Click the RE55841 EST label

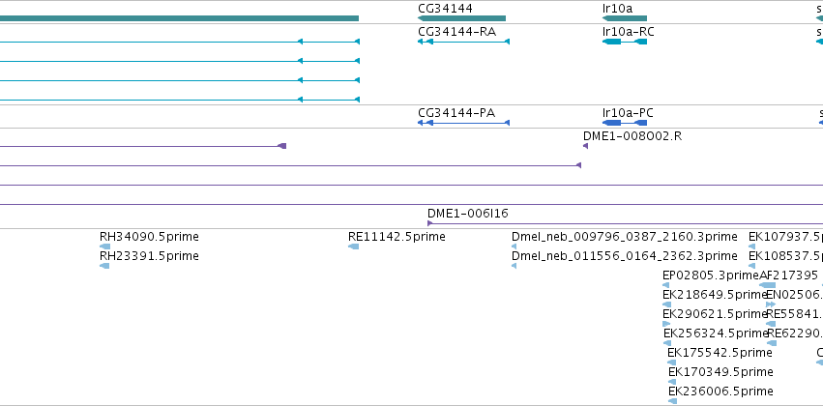point(795,315)
